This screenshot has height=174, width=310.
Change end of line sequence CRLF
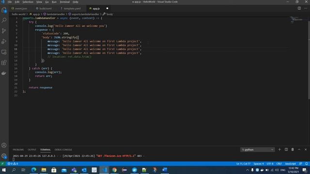click(279, 164)
